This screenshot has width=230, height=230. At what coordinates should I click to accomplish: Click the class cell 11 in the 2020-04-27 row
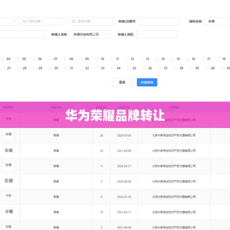tap(102, 166)
